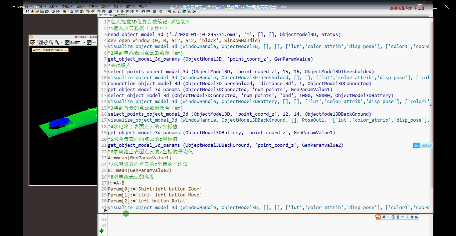Click the New program toolbar icon
The height and width of the screenshot is (236, 456).
coord(27,11)
